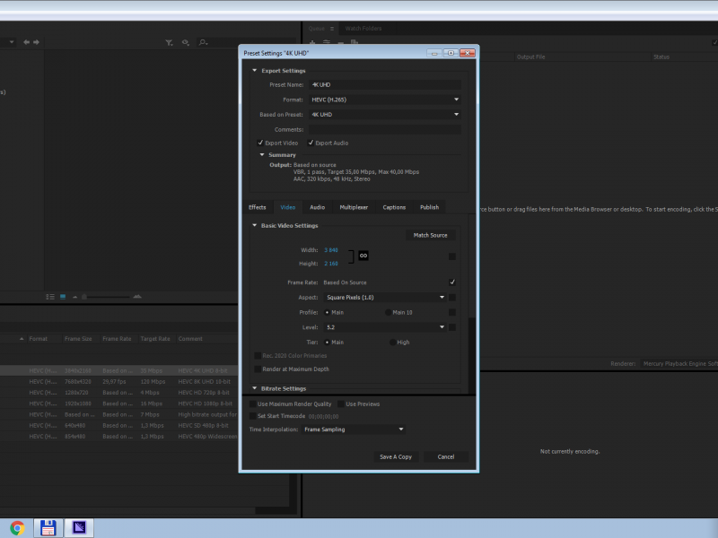Image resolution: width=718 pixels, height=538 pixels.
Task: Click the Frame Size column header
Action: coord(78,339)
